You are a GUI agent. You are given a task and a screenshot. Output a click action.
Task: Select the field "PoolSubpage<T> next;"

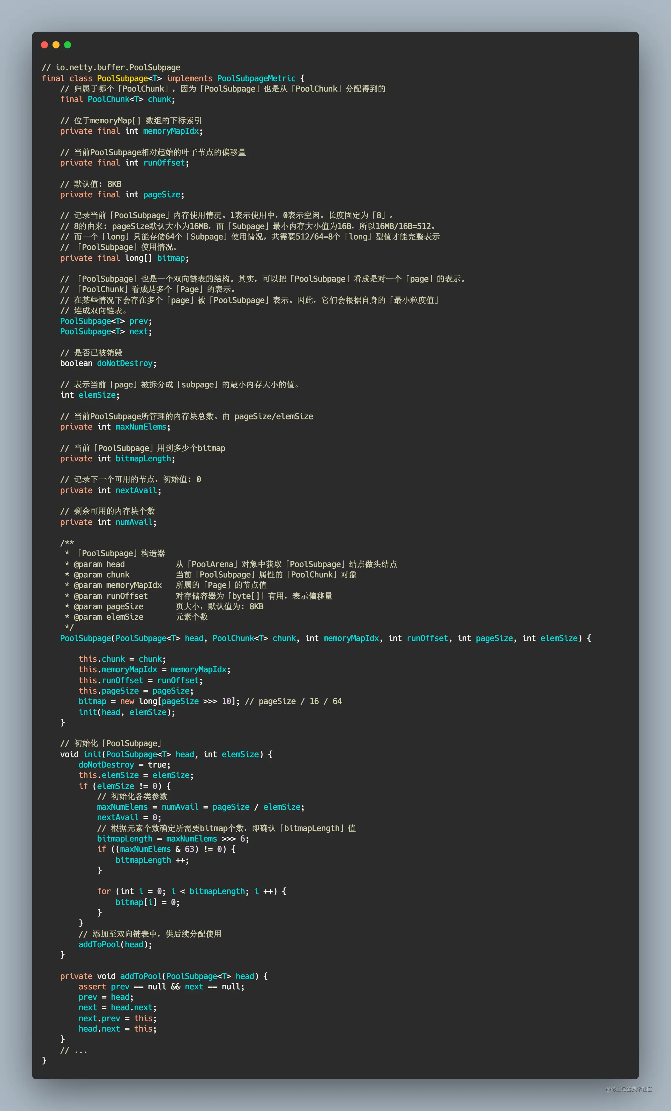pyautogui.click(x=106, y=331)
